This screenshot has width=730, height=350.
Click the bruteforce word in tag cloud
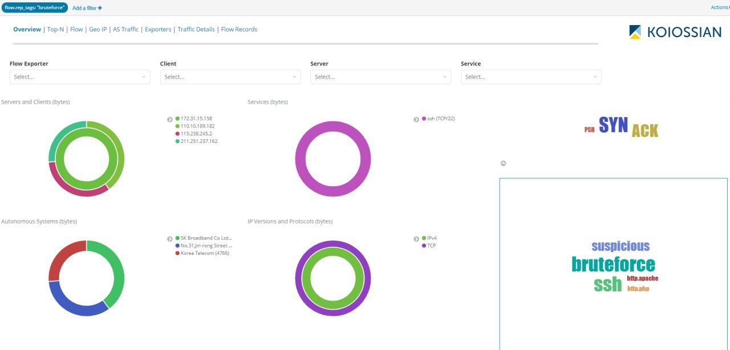(613, 265)
